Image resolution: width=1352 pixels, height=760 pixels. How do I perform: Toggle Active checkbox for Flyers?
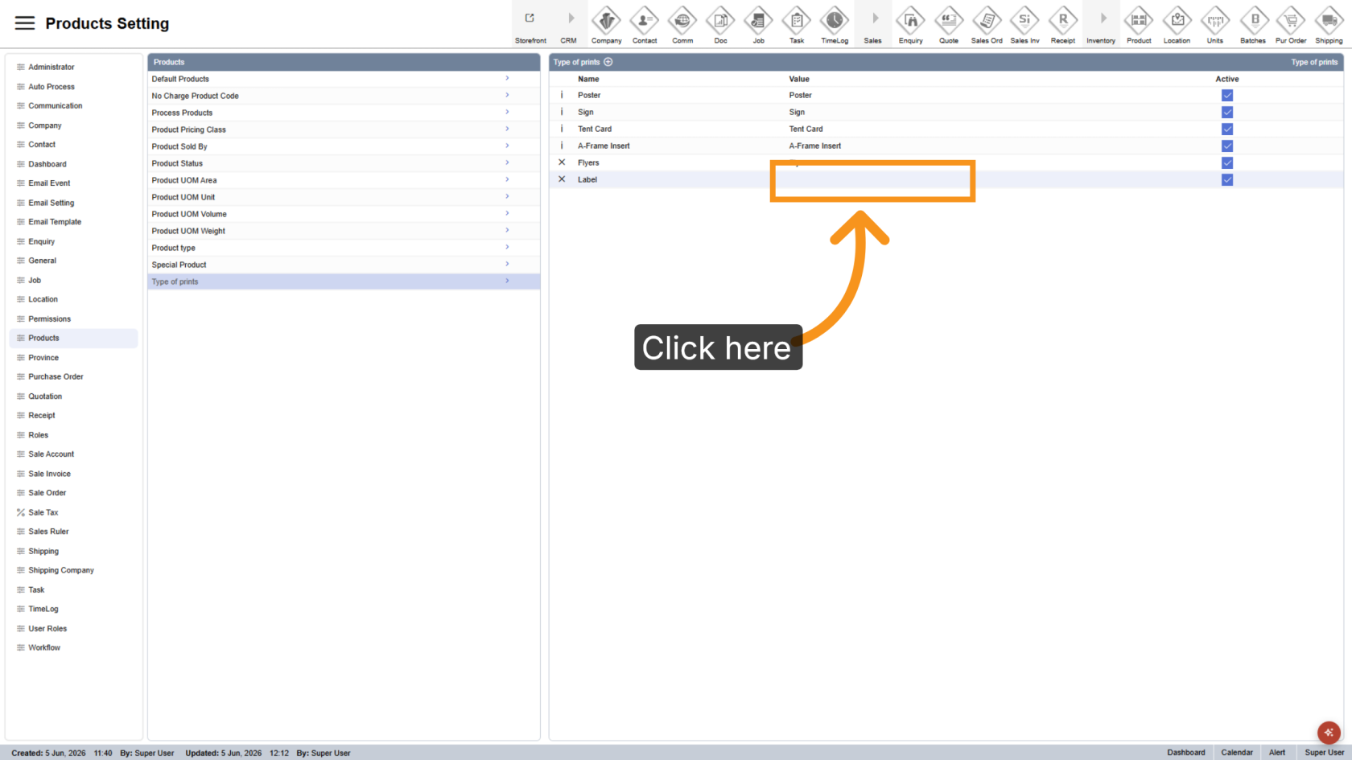[x=1227, y=162]
